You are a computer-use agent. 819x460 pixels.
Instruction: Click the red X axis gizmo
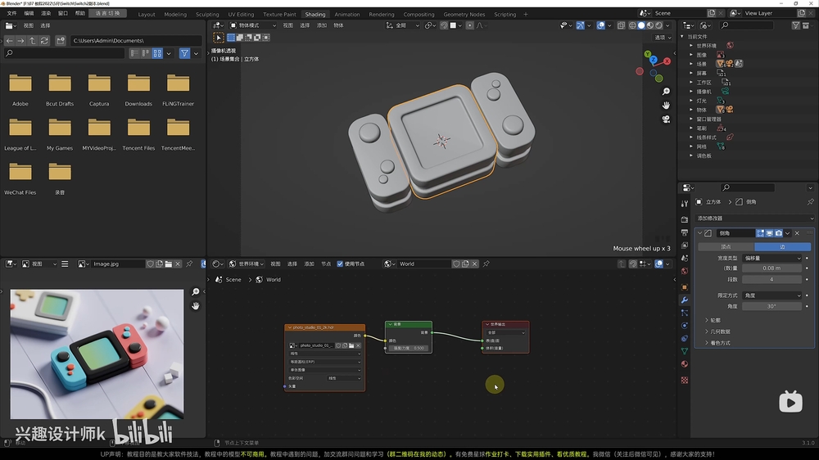[x=667, y=61]
